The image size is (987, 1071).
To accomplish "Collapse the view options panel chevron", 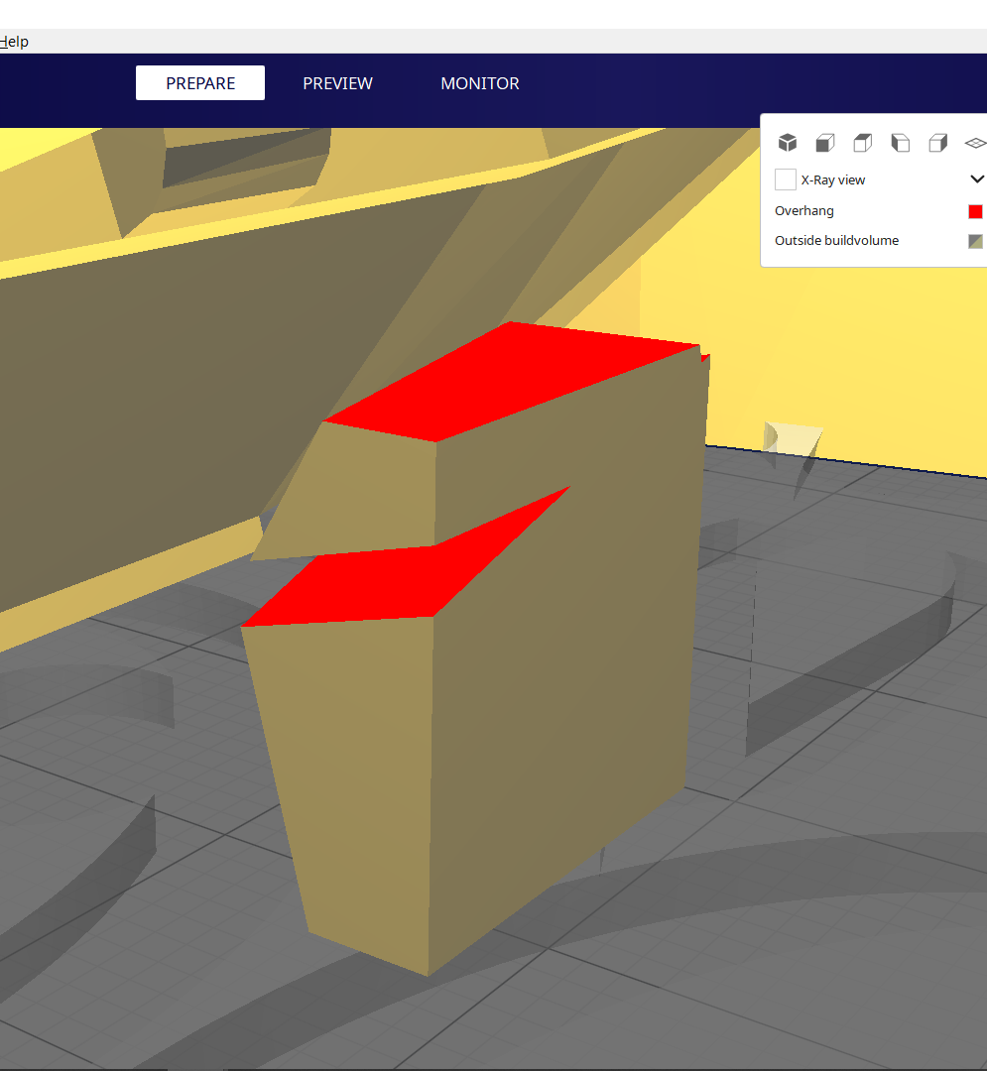I will (x=977, y=178).
